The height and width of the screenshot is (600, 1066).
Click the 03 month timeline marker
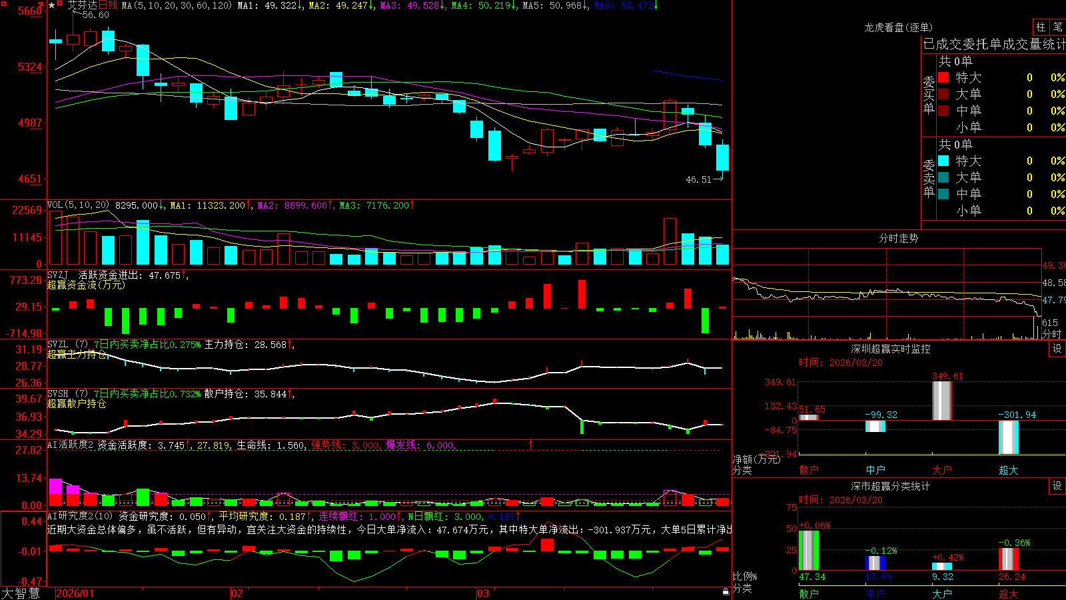483,593
